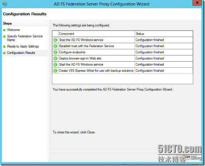This screenshot has width=205, height=166.
Task: Click 'Start the AD FS Windows service' text
Action: point(81,64)
